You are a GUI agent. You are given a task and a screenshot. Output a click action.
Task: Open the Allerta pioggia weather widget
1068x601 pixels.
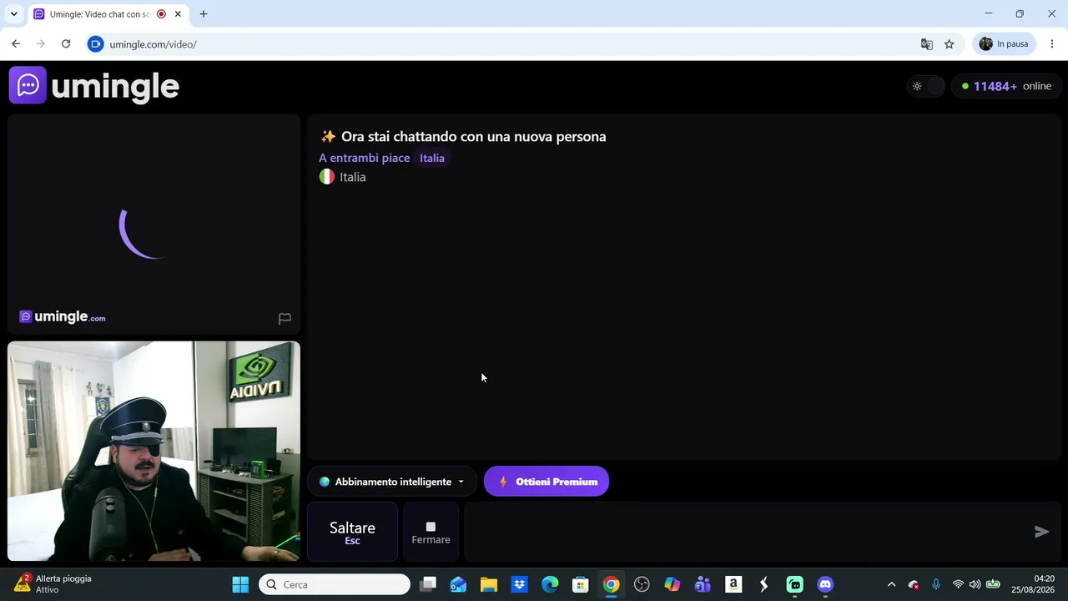pos(52,584)
